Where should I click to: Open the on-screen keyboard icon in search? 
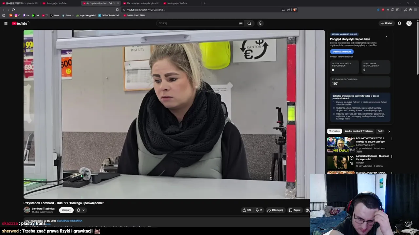[241, 23]
